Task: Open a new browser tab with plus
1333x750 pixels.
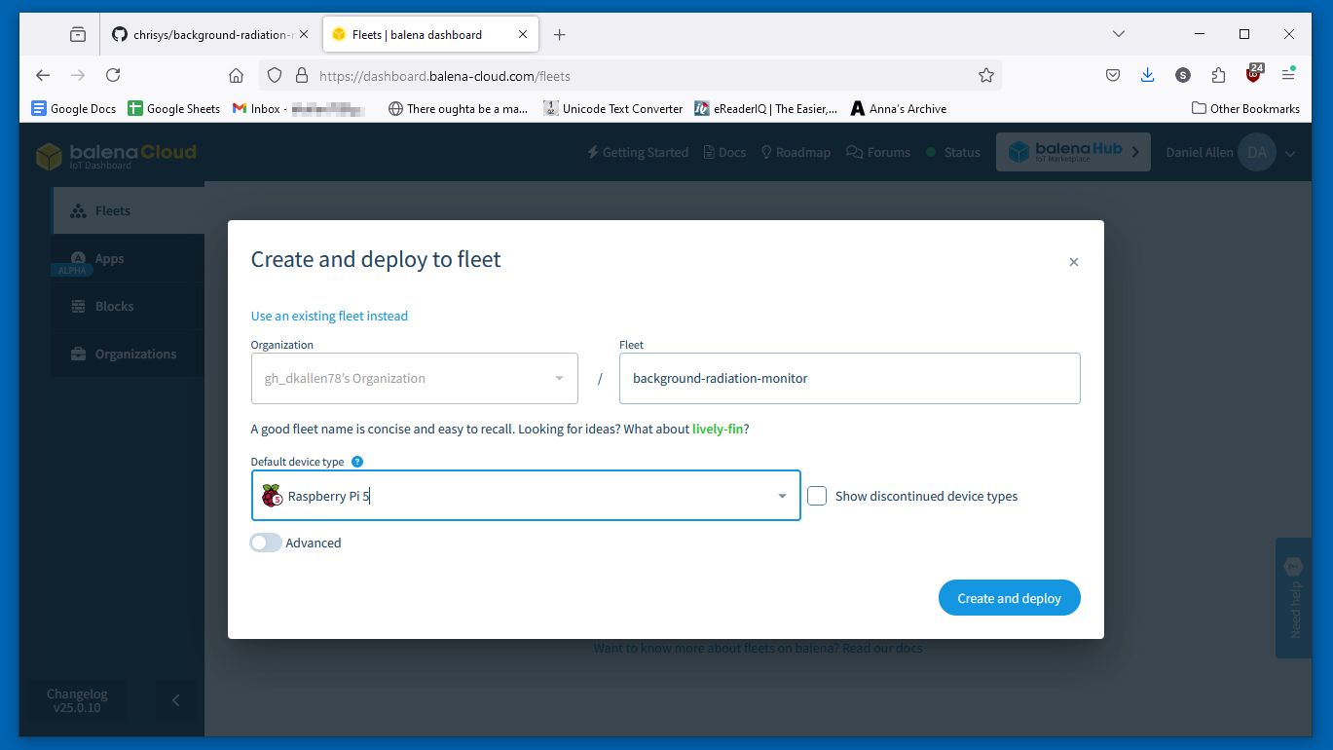Action: tap(559, 34)
